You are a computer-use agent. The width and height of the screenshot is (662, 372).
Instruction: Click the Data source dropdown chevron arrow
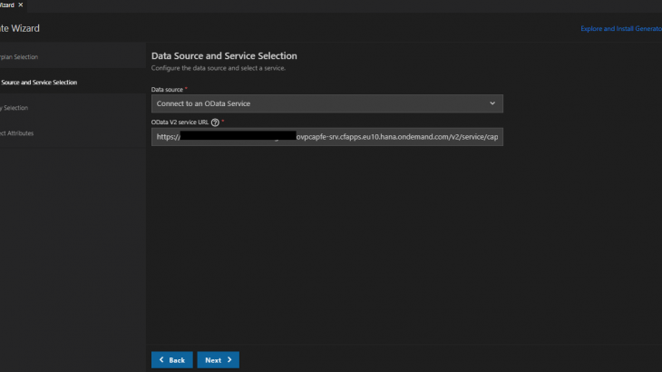click(x=492, y=103)
